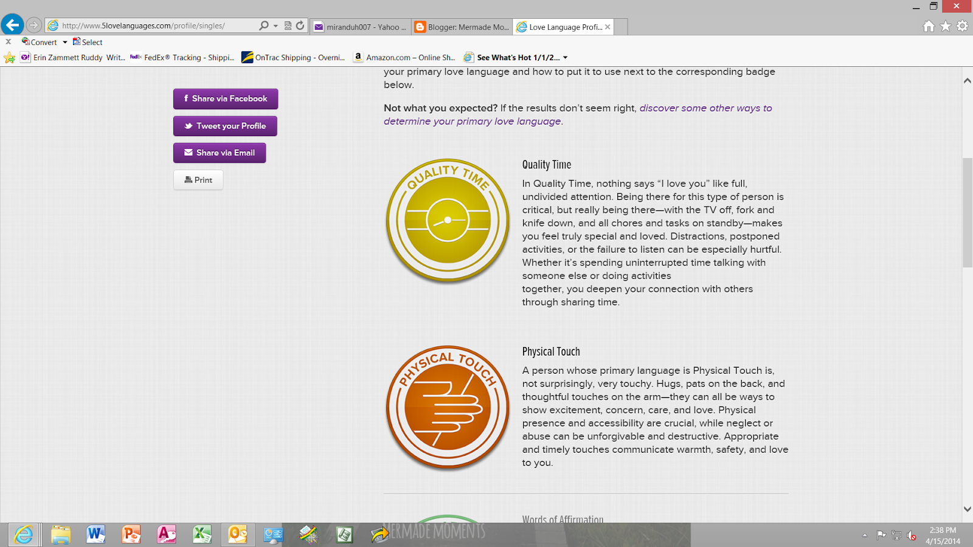
Task: Open Microsoft Access from the taskbar
Action: [x=166, y=535]
